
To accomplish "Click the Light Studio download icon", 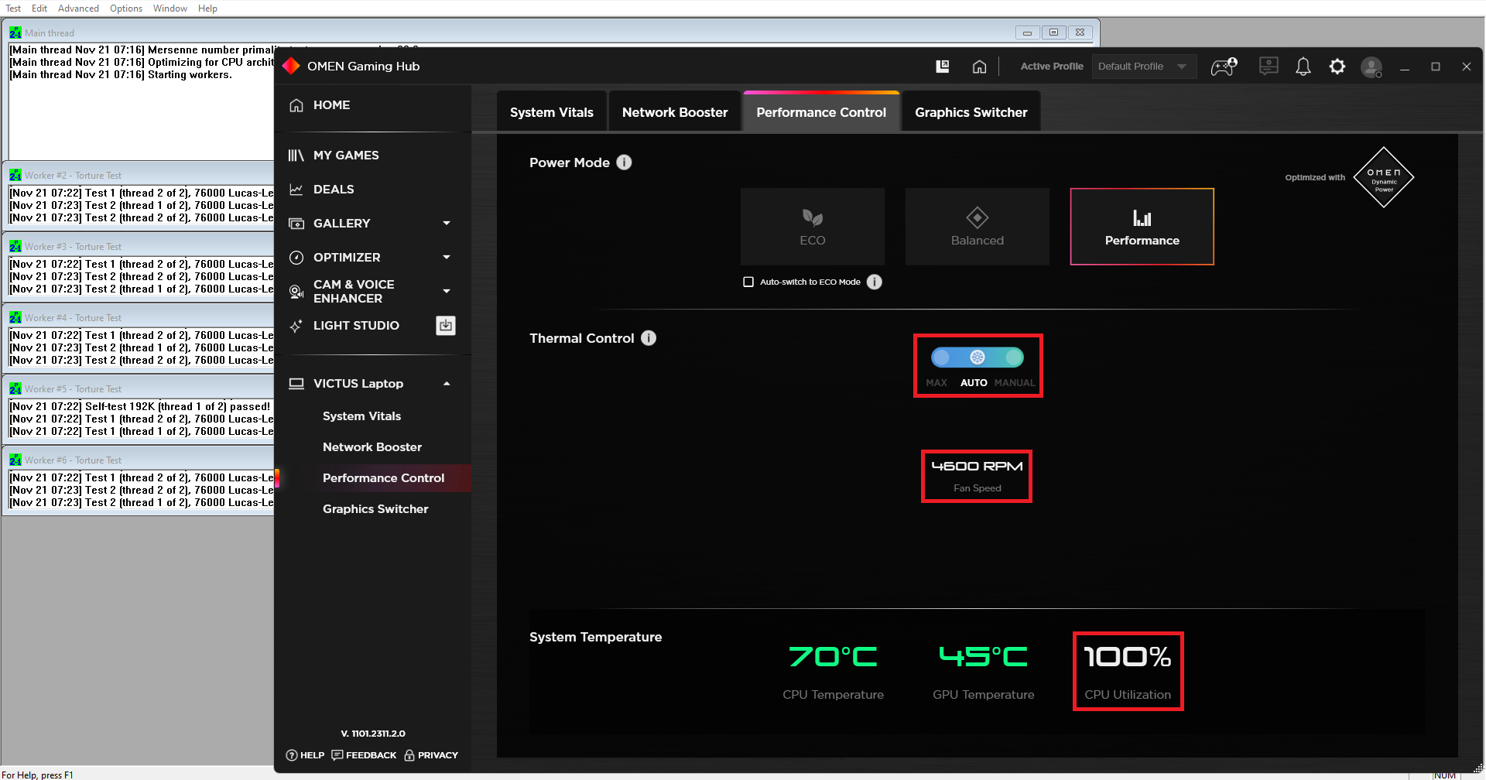I will click(446, 326).
